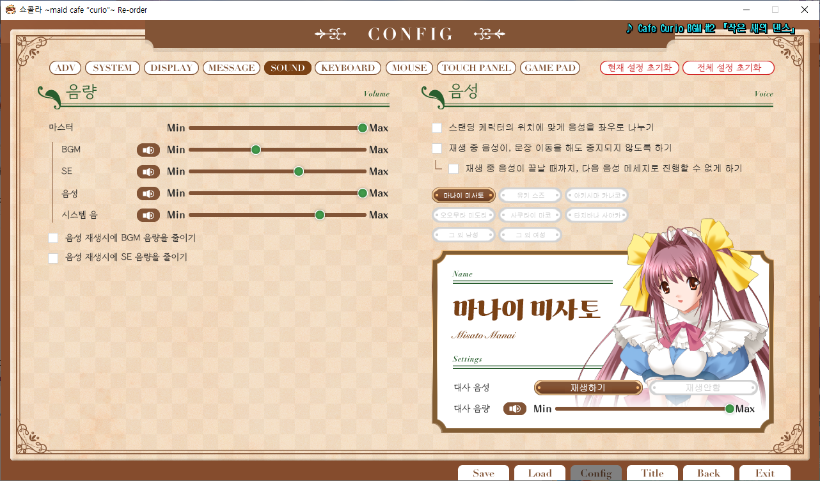The width and height of the screenshot is (820, 481).
Task: Select 재생하기 for 대사 음성
Action: point(588,388)
